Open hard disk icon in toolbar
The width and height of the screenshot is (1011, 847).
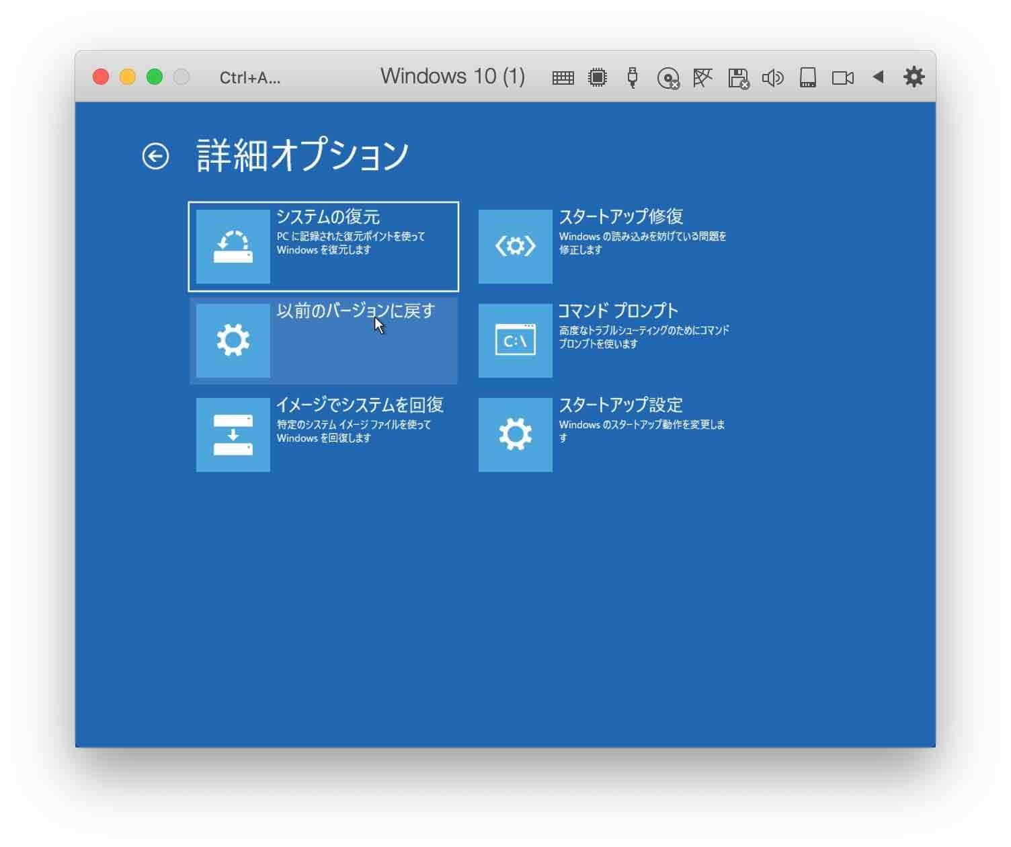[808, 77]
